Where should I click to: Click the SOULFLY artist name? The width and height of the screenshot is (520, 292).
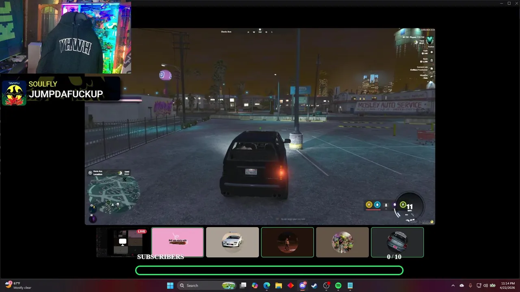pos(43,84)
